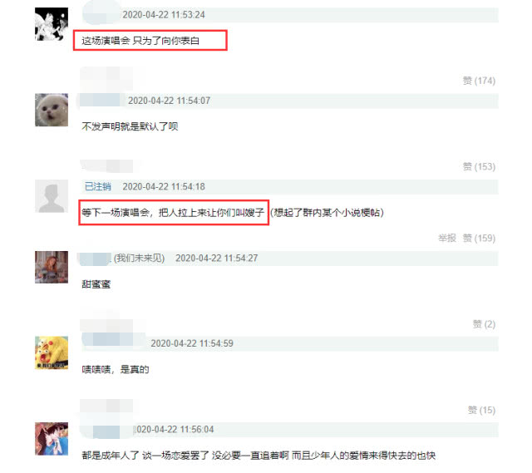Open the red-haired woman avatar
The width and height of the screenshot is (532, 473).
[x=52, y=267]
